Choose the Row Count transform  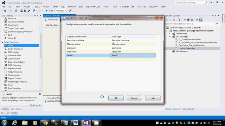13,25
